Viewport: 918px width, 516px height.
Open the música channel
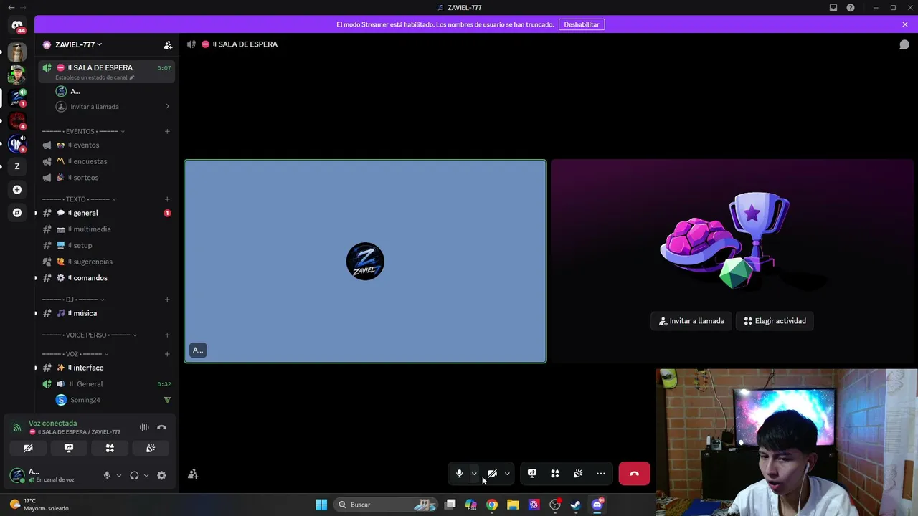coord(106,313)
